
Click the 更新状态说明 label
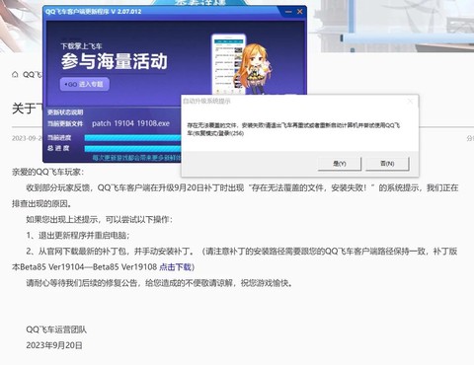click(65, 112)
